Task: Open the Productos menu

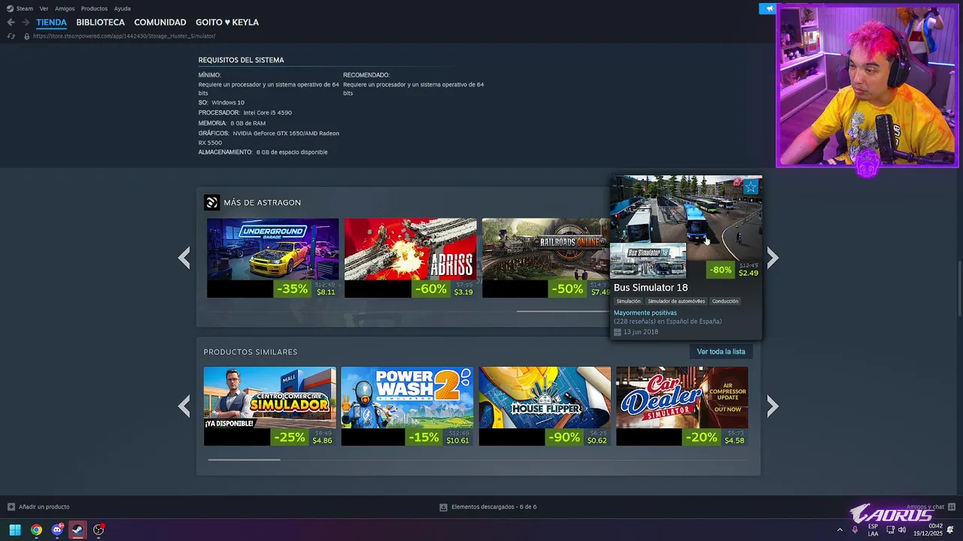Action: [94, 8]
